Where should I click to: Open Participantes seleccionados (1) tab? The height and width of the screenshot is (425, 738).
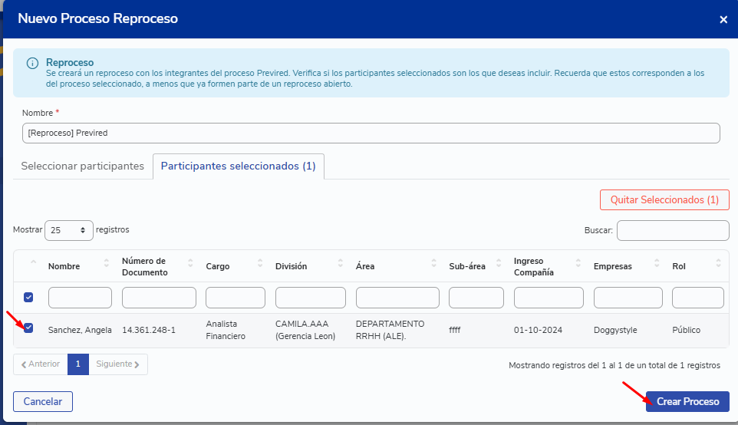tap(238, 166)
